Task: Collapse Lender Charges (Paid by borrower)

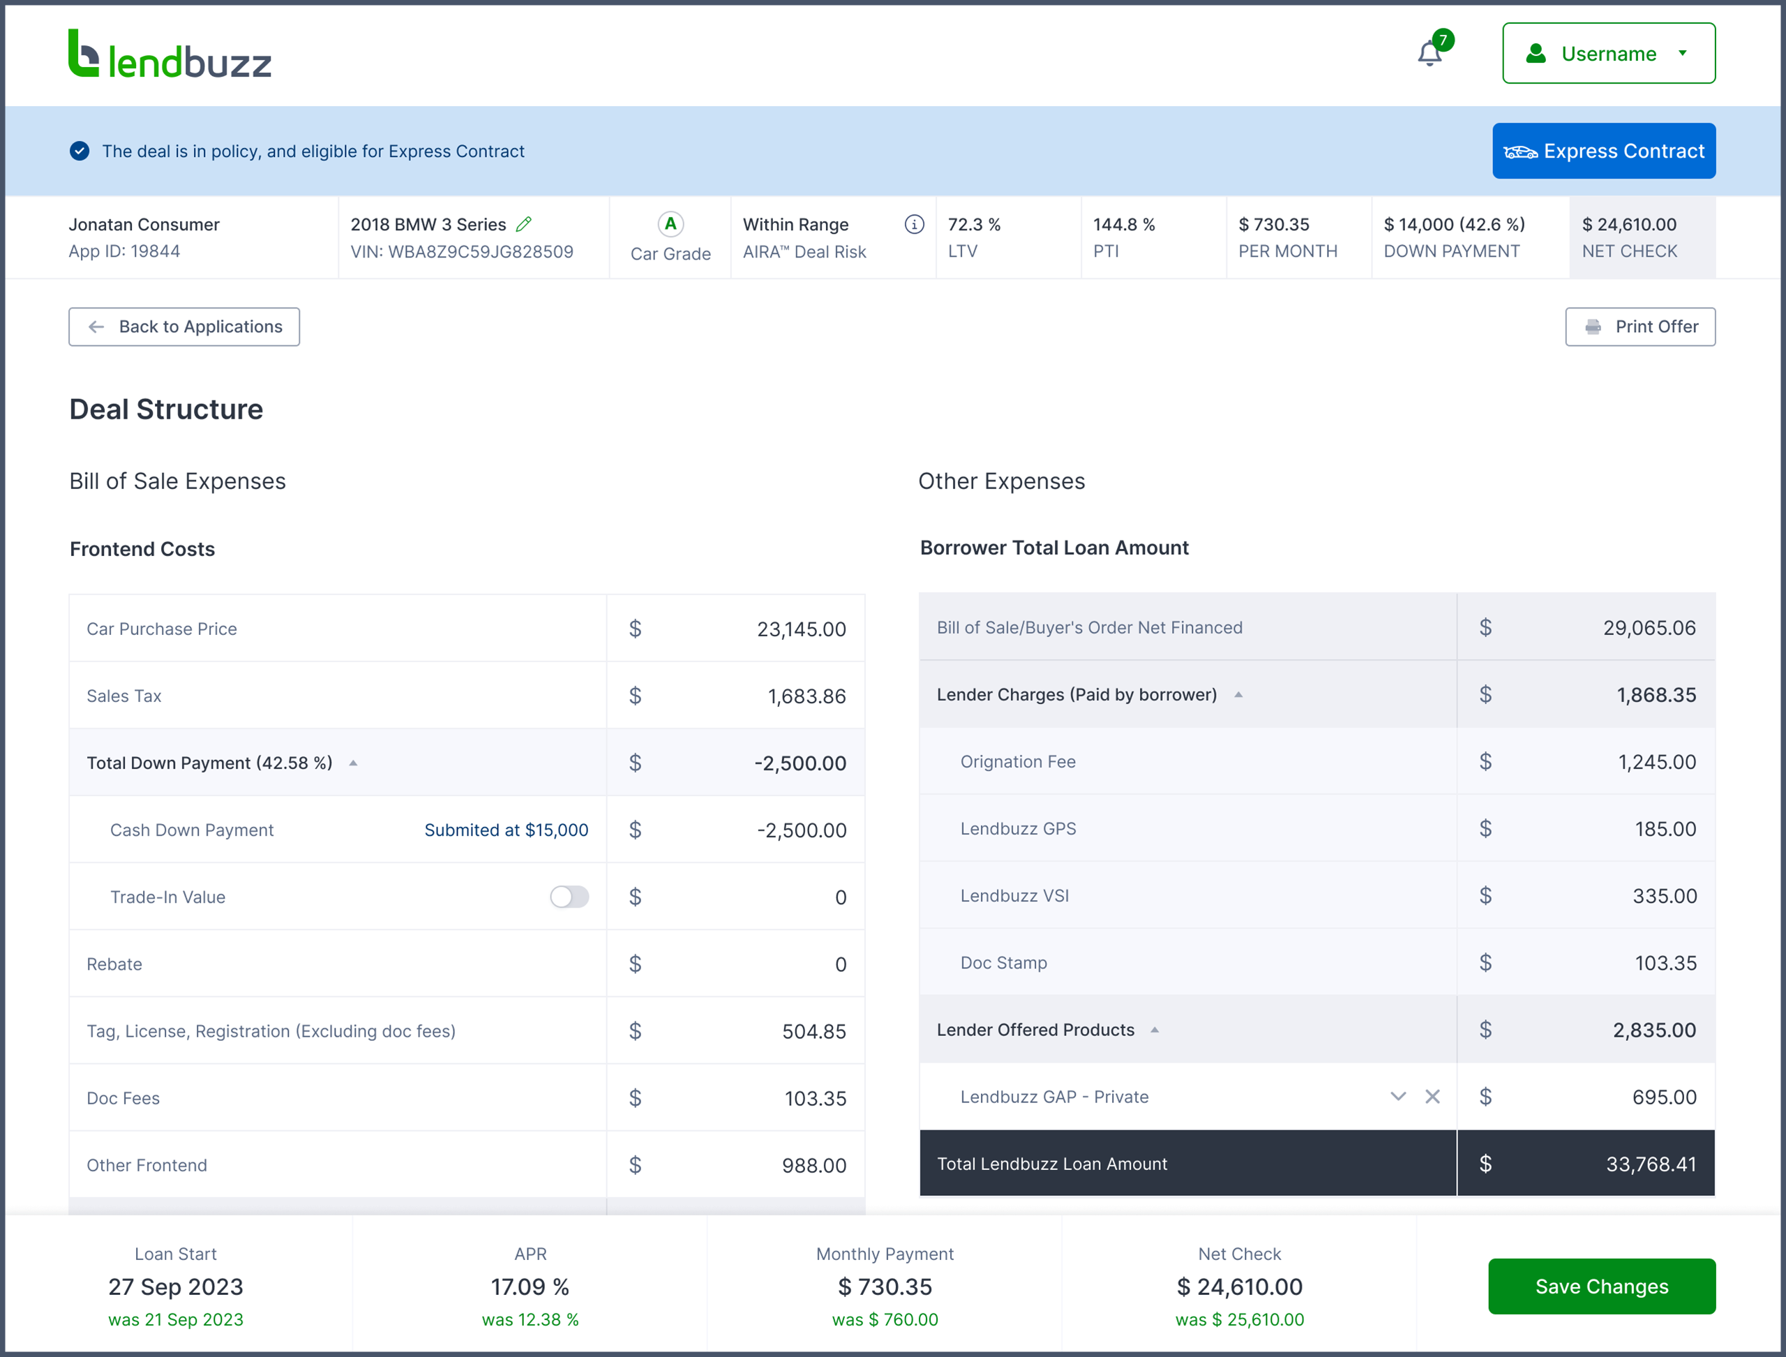Action: pyautogui.click(x=1238, y=695)
